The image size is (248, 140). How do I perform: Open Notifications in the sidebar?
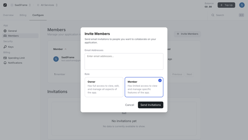20,63
